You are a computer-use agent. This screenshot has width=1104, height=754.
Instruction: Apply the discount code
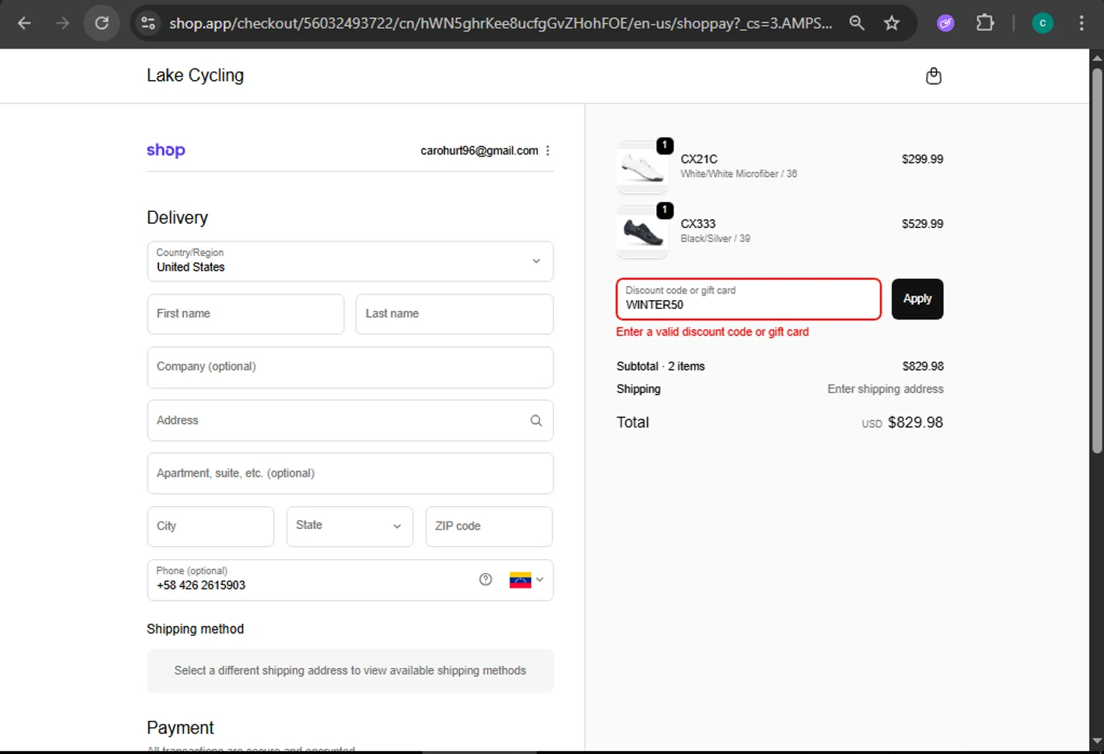pos(917,299)
